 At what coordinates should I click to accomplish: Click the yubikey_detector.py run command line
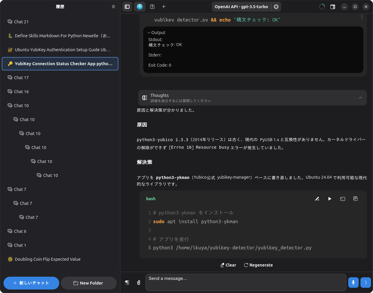(232, 248)
